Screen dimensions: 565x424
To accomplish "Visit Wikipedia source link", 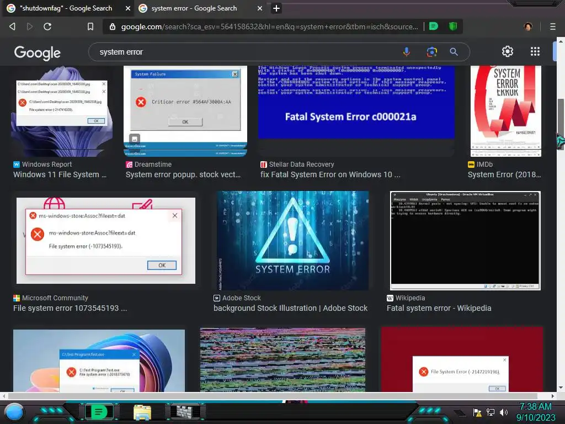I will coord(410,298).
